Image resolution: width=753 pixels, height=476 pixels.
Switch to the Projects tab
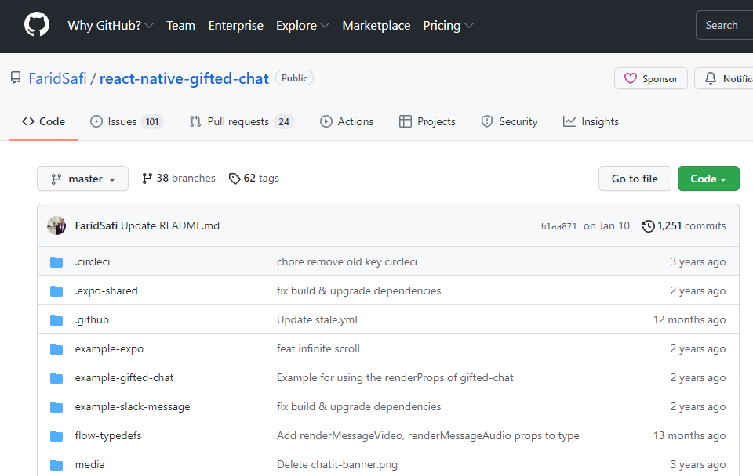(427, 122)
